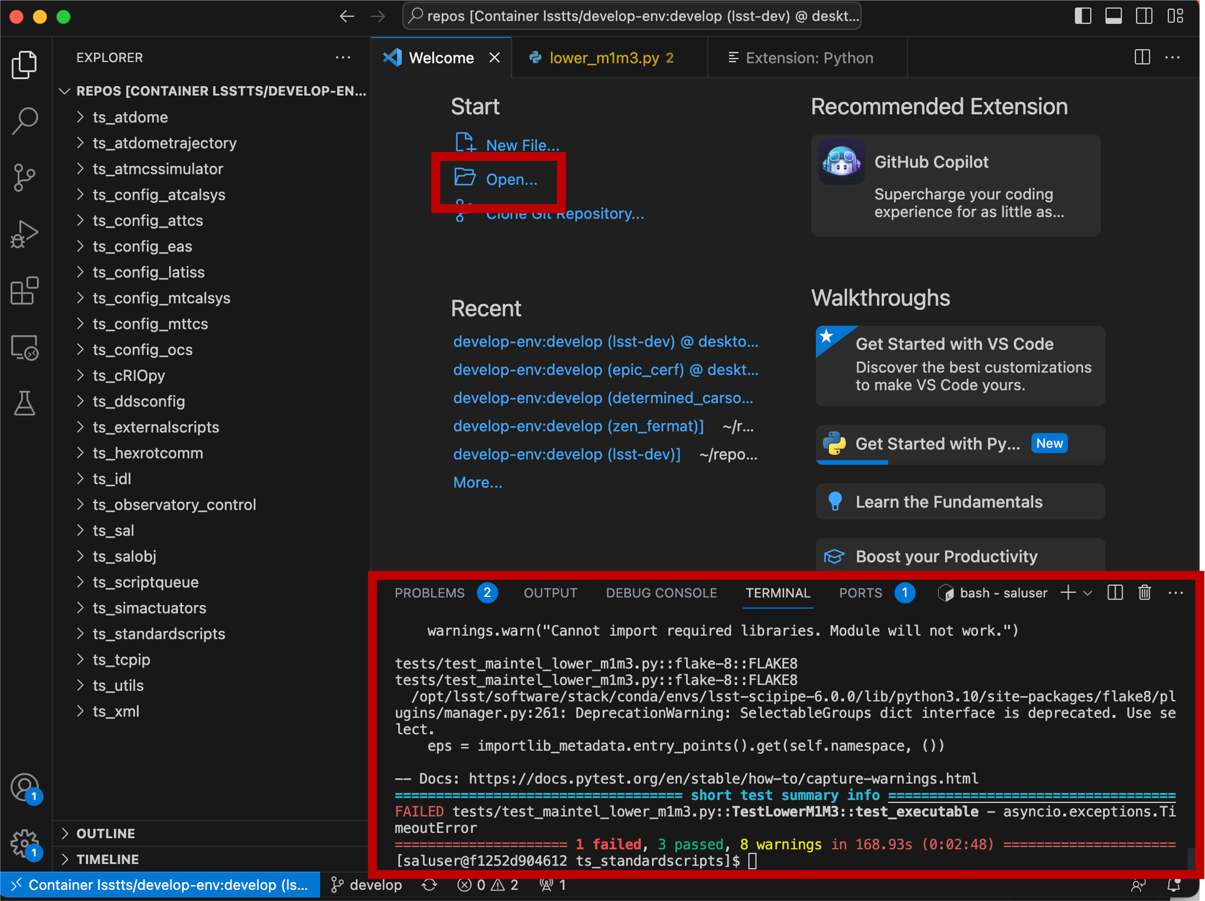Screen dimensions: 1205x901
Task: Open the Source Control view
Action: 24,177
